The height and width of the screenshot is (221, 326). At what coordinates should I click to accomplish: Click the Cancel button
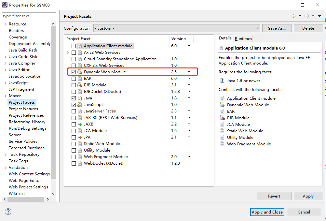[304, 212]
